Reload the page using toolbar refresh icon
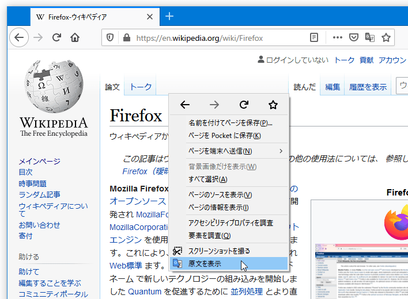The width and height of the screenshot is (408, 299). [56, 37]
